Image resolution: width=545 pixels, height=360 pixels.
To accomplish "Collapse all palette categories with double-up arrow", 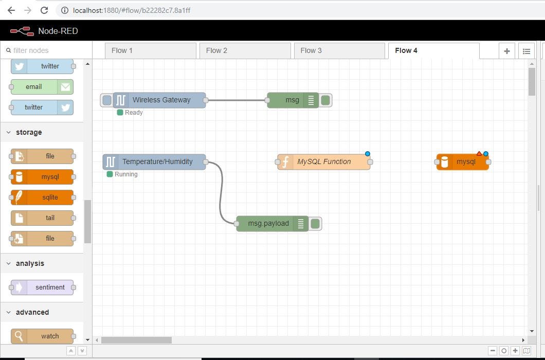I will (70, 351).
